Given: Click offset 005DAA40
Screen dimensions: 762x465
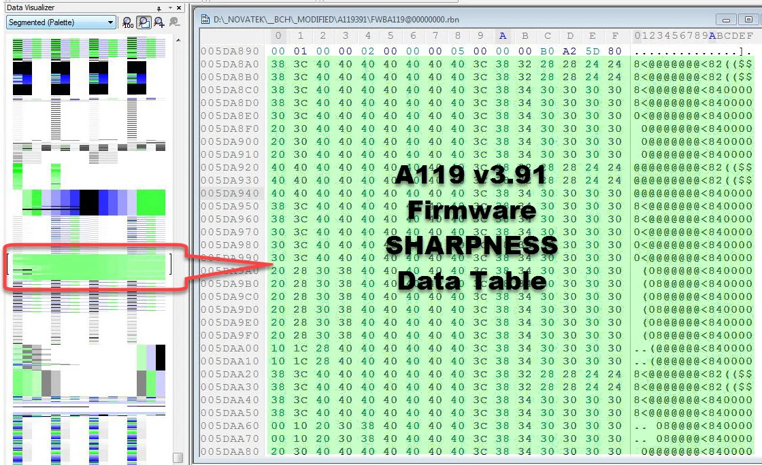Looking at the screenshot, I should [230, 400].
